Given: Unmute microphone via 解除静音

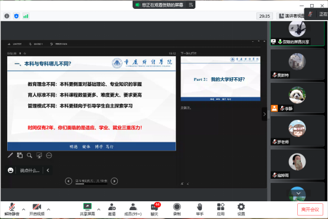Looking at the screenshot, I should click(12, 210).
